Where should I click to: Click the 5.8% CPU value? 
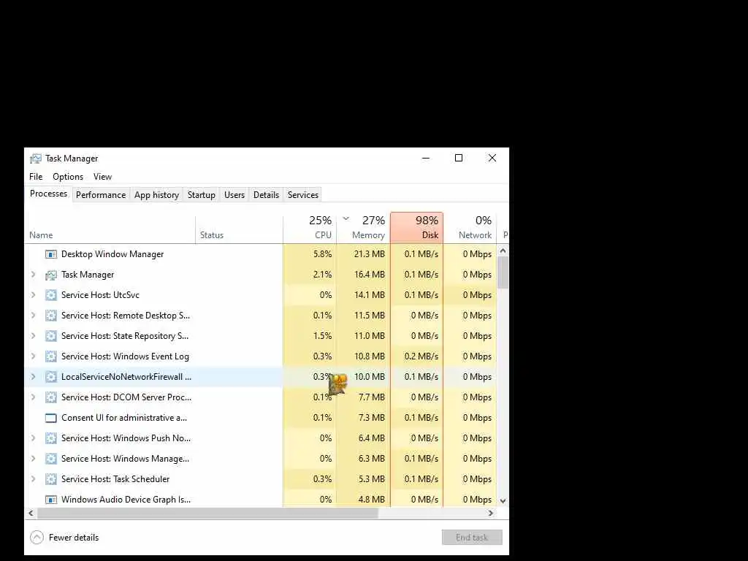click(322, 254)
